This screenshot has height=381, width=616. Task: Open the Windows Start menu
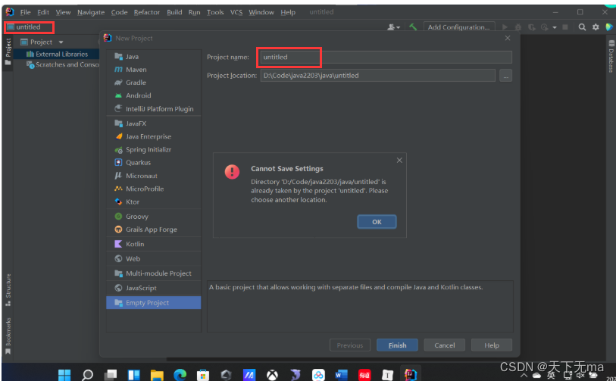(64, 375)
